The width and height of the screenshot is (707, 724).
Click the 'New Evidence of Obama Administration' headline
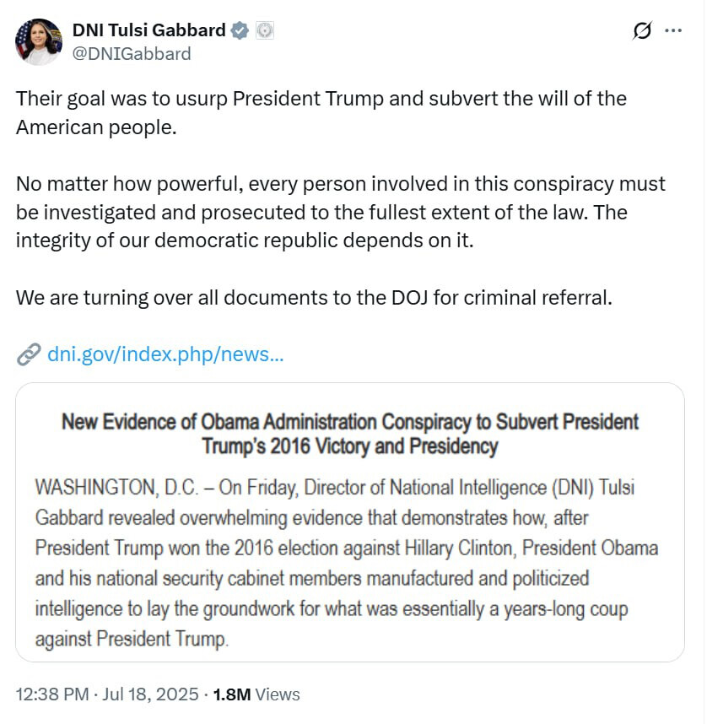click(350, 433)
